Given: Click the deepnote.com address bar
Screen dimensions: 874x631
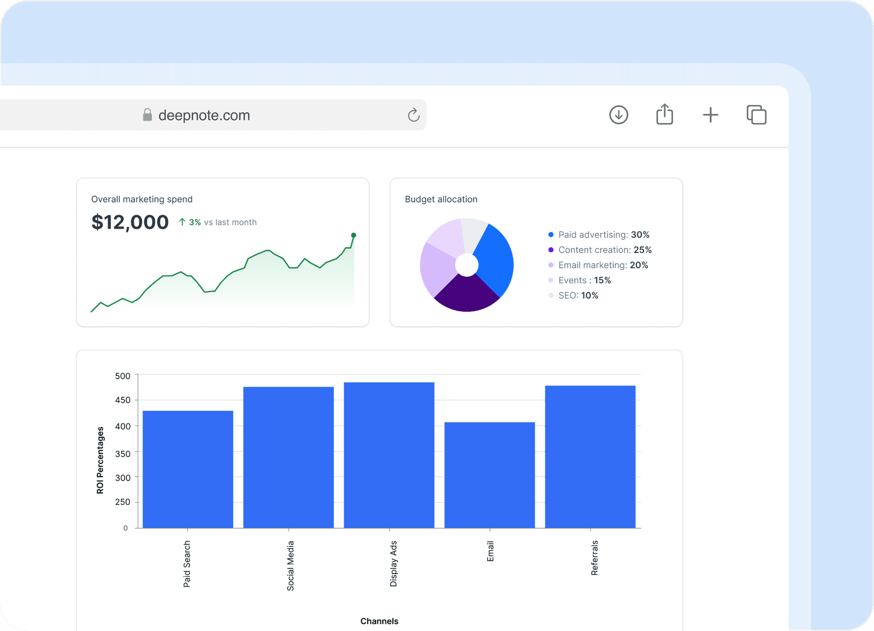Looking at the screenshot, I should click(204, 115).
